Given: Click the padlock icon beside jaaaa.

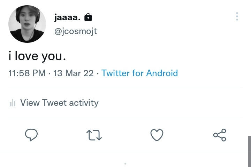Looking at the screenshot, I should (88, 17).
